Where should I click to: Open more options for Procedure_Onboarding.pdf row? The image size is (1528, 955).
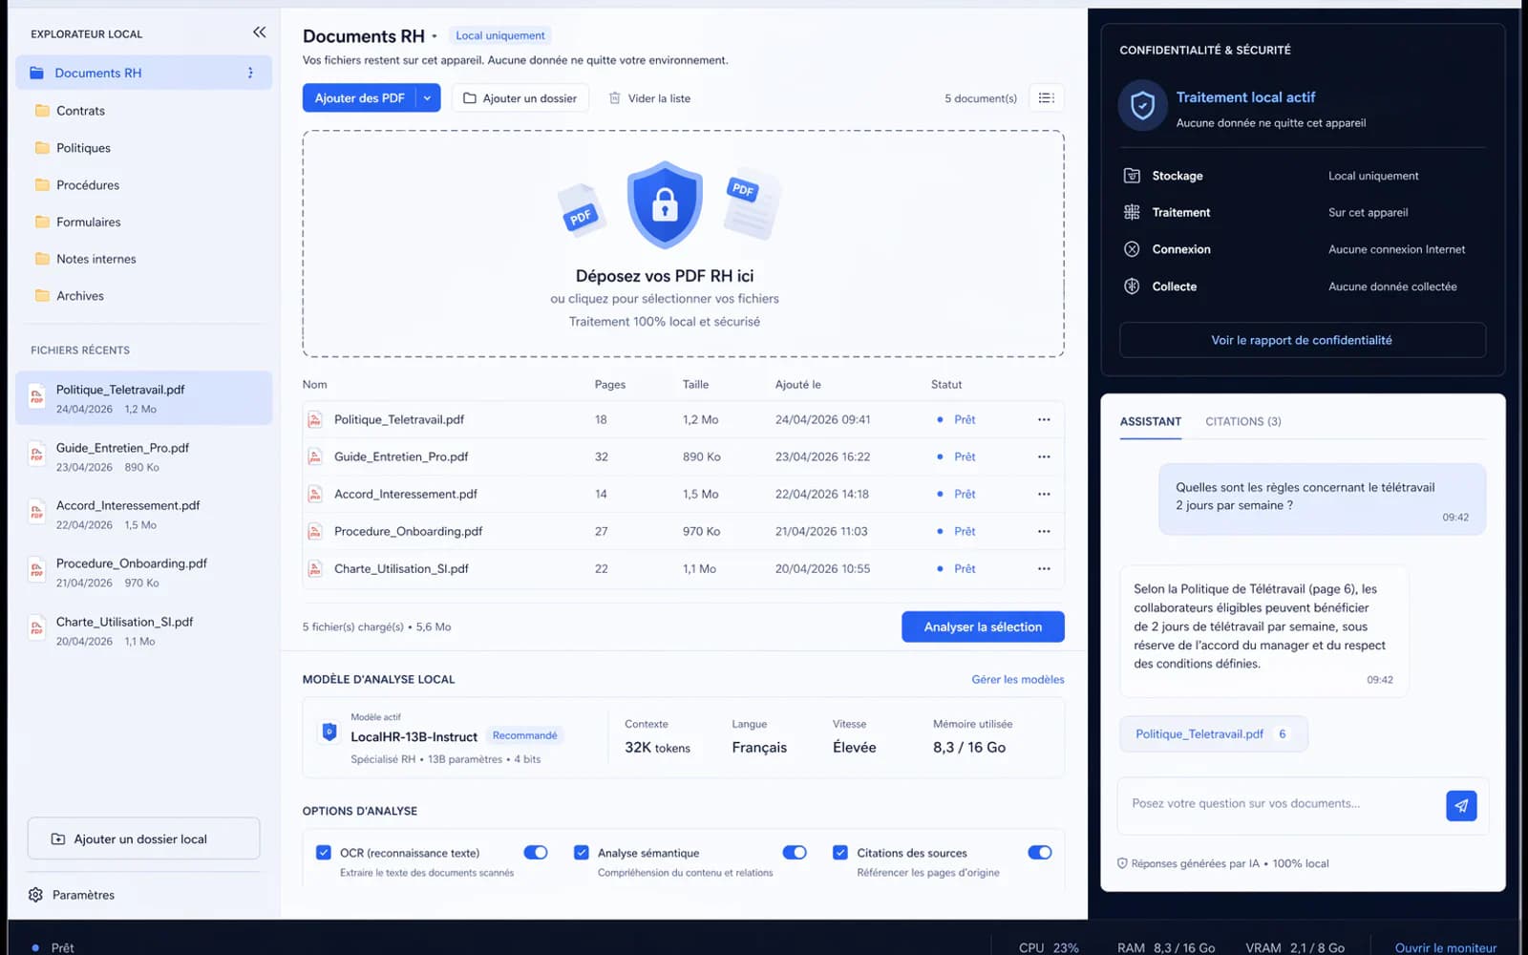[x=1044, y=531]
